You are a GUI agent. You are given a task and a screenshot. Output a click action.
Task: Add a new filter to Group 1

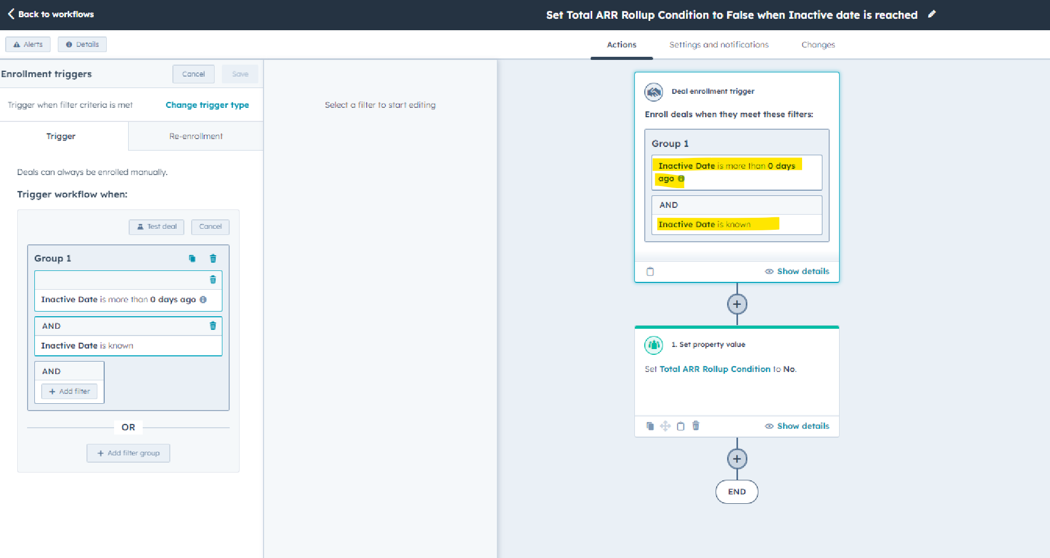69,391
